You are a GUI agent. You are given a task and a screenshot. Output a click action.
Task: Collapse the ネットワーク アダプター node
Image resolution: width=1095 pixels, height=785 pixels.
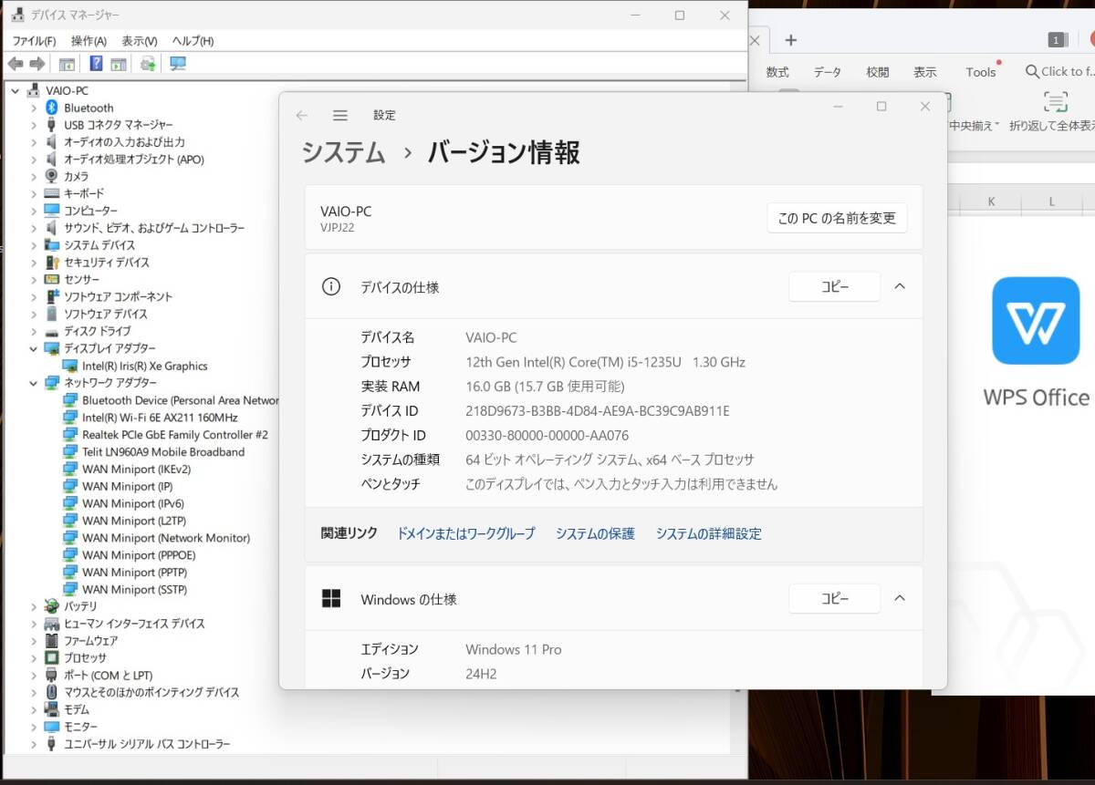coord(34,383)
